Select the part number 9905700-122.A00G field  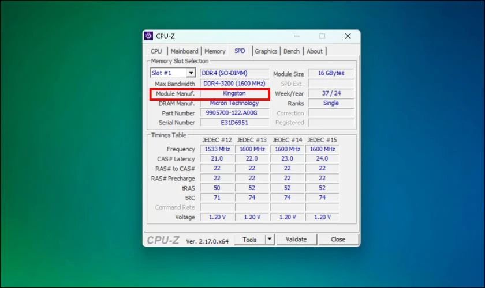click(x=234, y=113)
